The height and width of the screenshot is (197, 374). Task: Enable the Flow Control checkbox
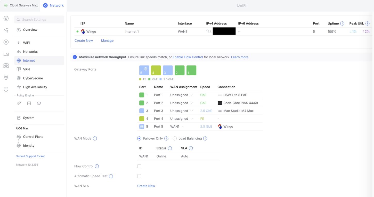(x=139, y=166)
